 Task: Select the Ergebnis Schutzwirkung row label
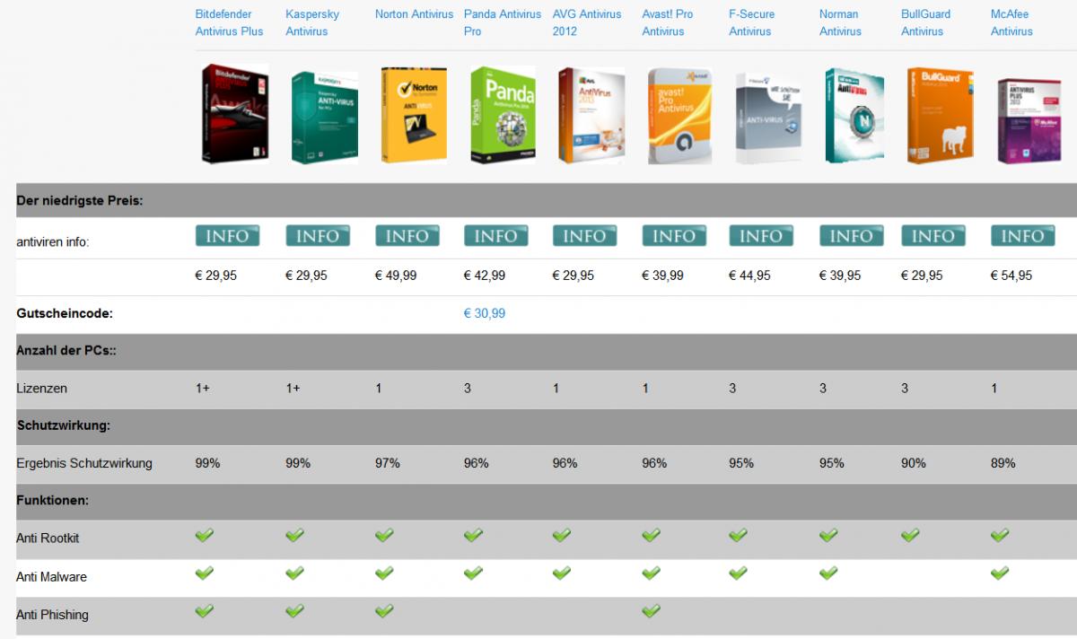pyautogui.click(x=84, y=463)
